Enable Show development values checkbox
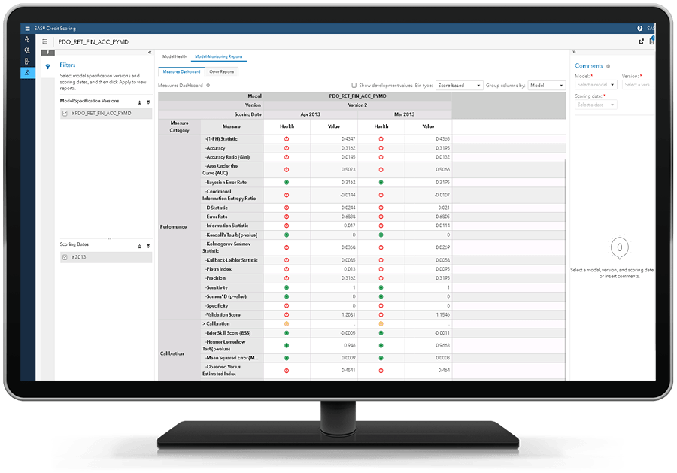The height and width of the screenshot is (473, 677). click(354, 86)
